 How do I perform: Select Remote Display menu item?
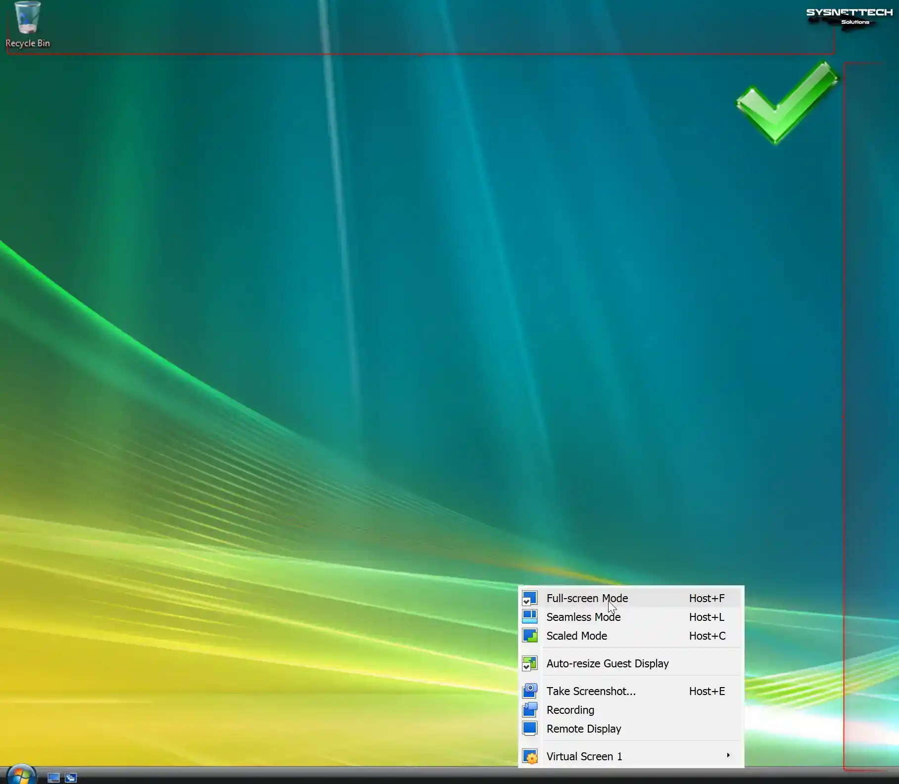coord(631,729)
